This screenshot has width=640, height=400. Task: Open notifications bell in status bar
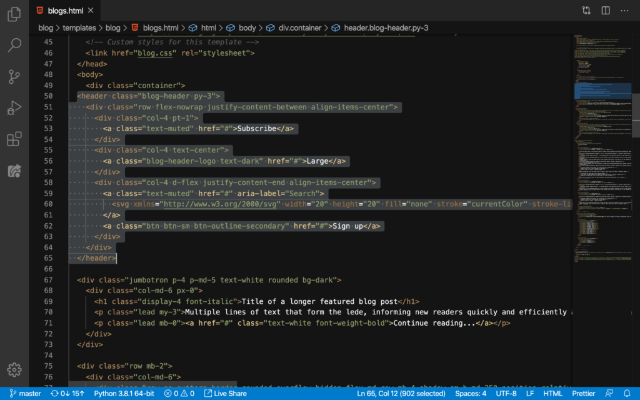[627, 394]
